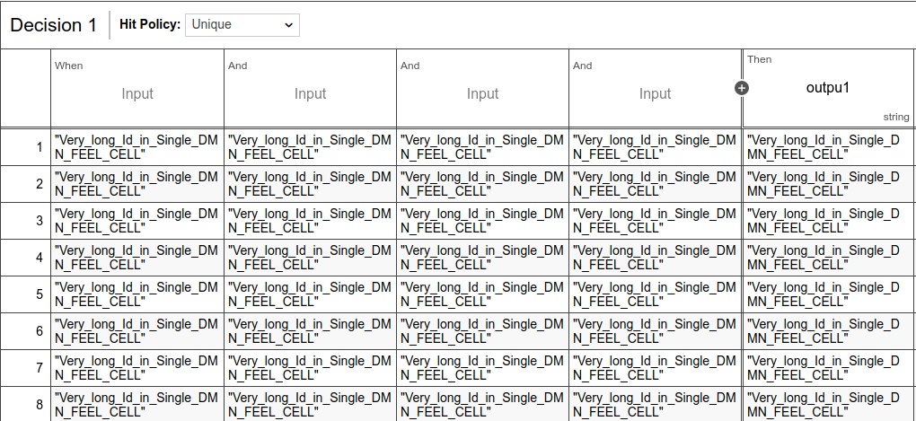Viewport: 916px width, 421px height.
Task: Click row 6 cell in the second And column
Action: pos(482,331)
